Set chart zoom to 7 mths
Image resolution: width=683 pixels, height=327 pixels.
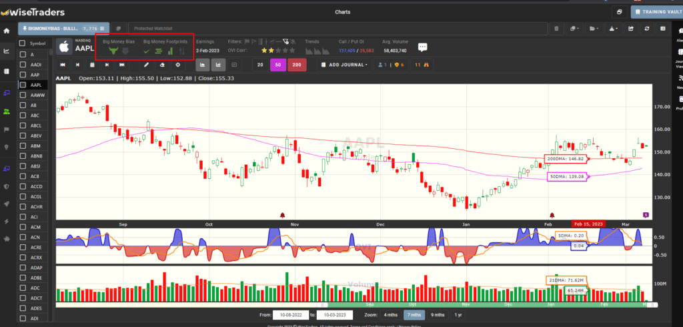[414, 315]
